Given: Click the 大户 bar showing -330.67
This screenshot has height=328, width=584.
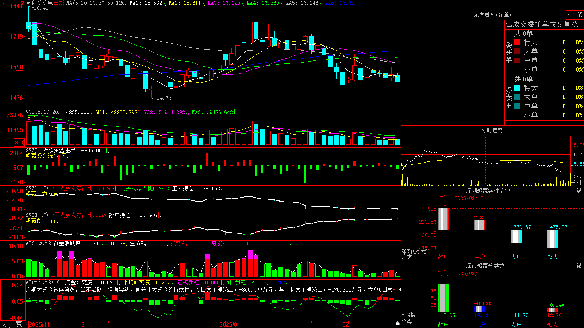Looking at the screenshot, I should (516, 237).
